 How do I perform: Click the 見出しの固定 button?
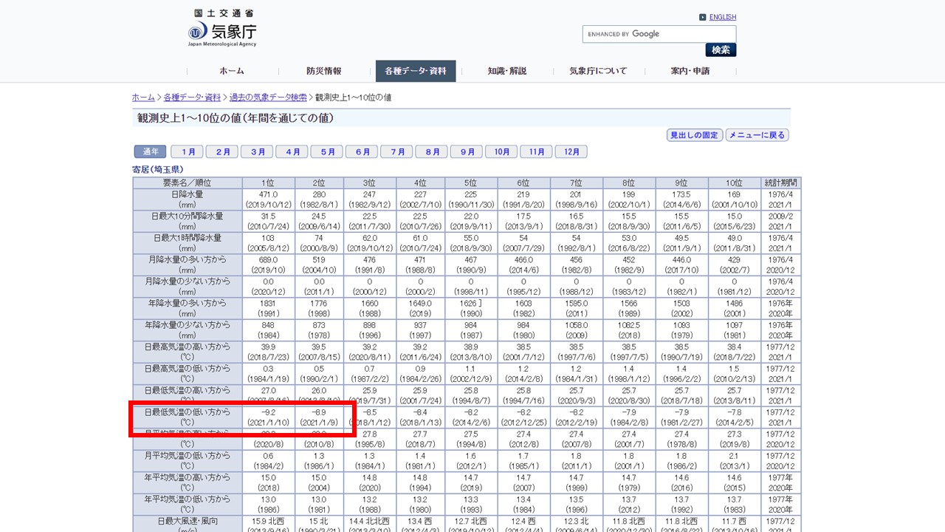coord(694,135)
